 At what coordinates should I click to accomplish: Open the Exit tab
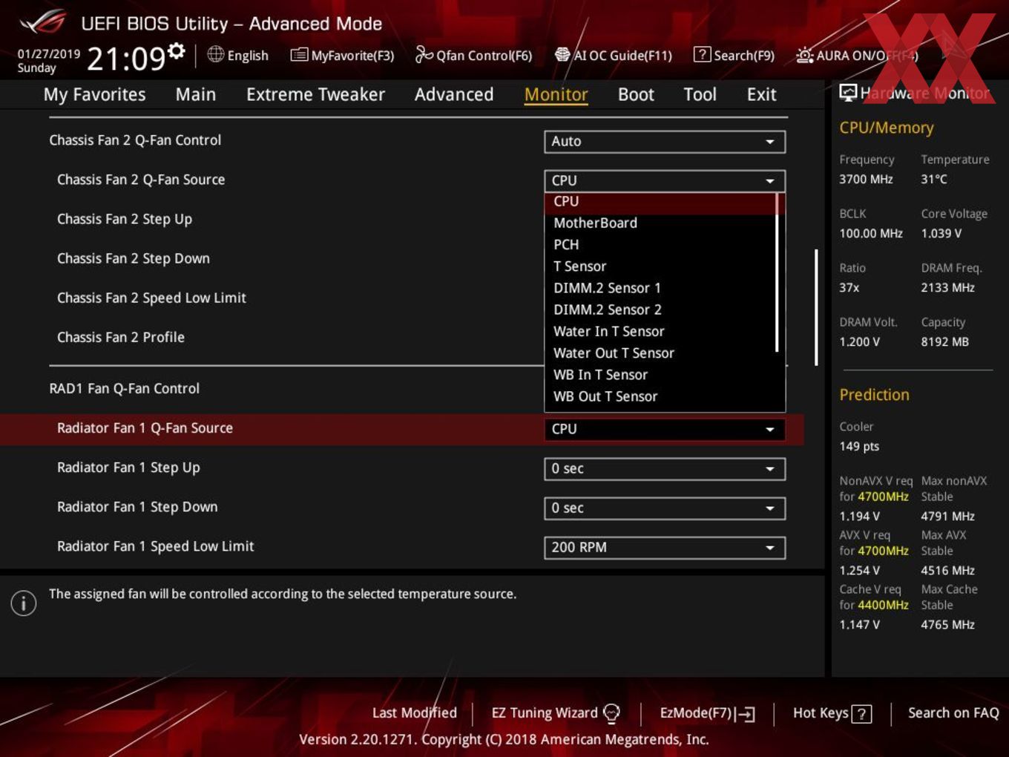[761, 94]
